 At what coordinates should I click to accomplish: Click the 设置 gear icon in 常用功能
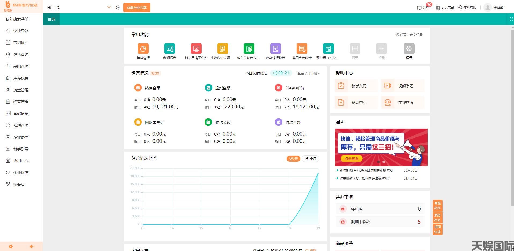click(409, 49)
